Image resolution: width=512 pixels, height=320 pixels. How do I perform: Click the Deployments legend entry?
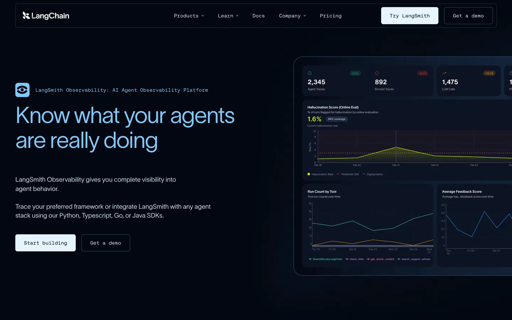[373, 174]
